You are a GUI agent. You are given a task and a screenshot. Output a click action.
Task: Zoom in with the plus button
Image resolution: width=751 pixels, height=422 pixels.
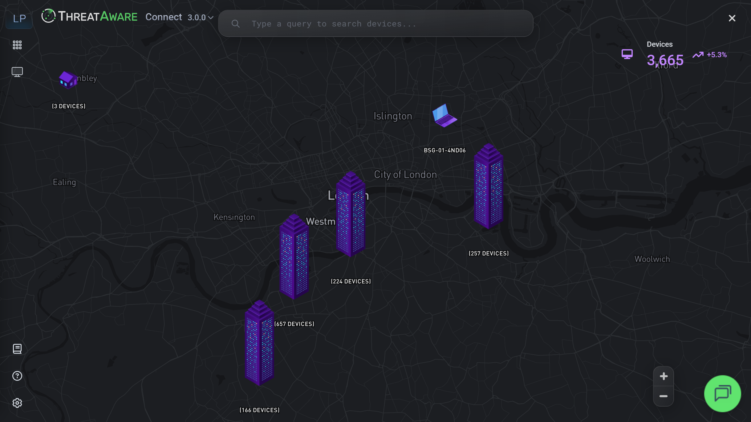[x=664, y=376]
